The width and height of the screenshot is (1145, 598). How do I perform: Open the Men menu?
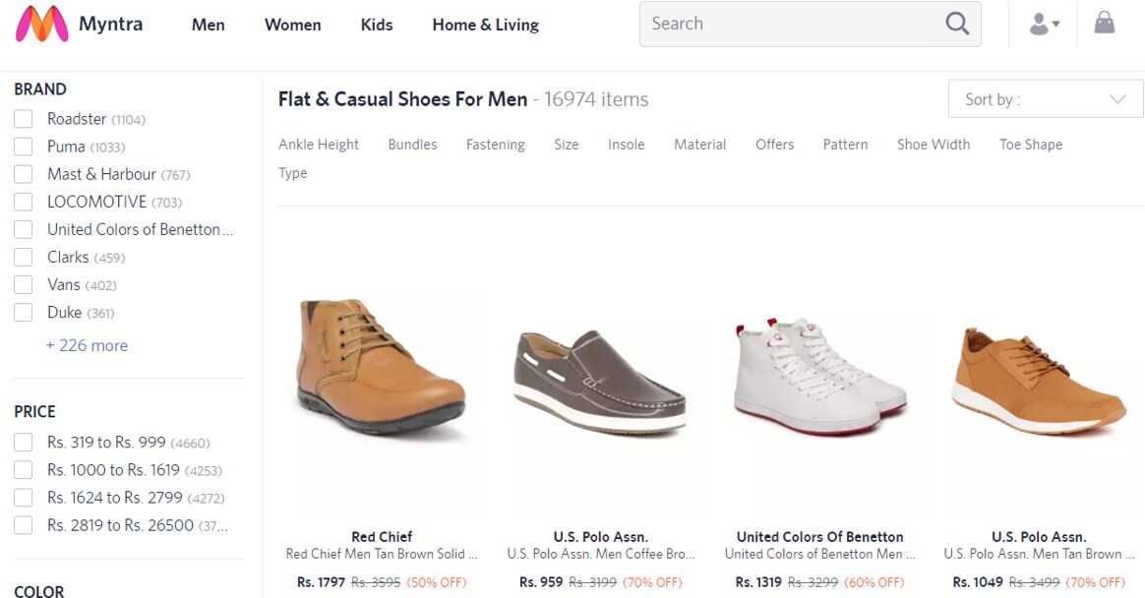208,25
